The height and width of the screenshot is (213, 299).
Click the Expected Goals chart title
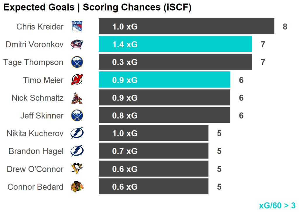(x=97, y=8)
